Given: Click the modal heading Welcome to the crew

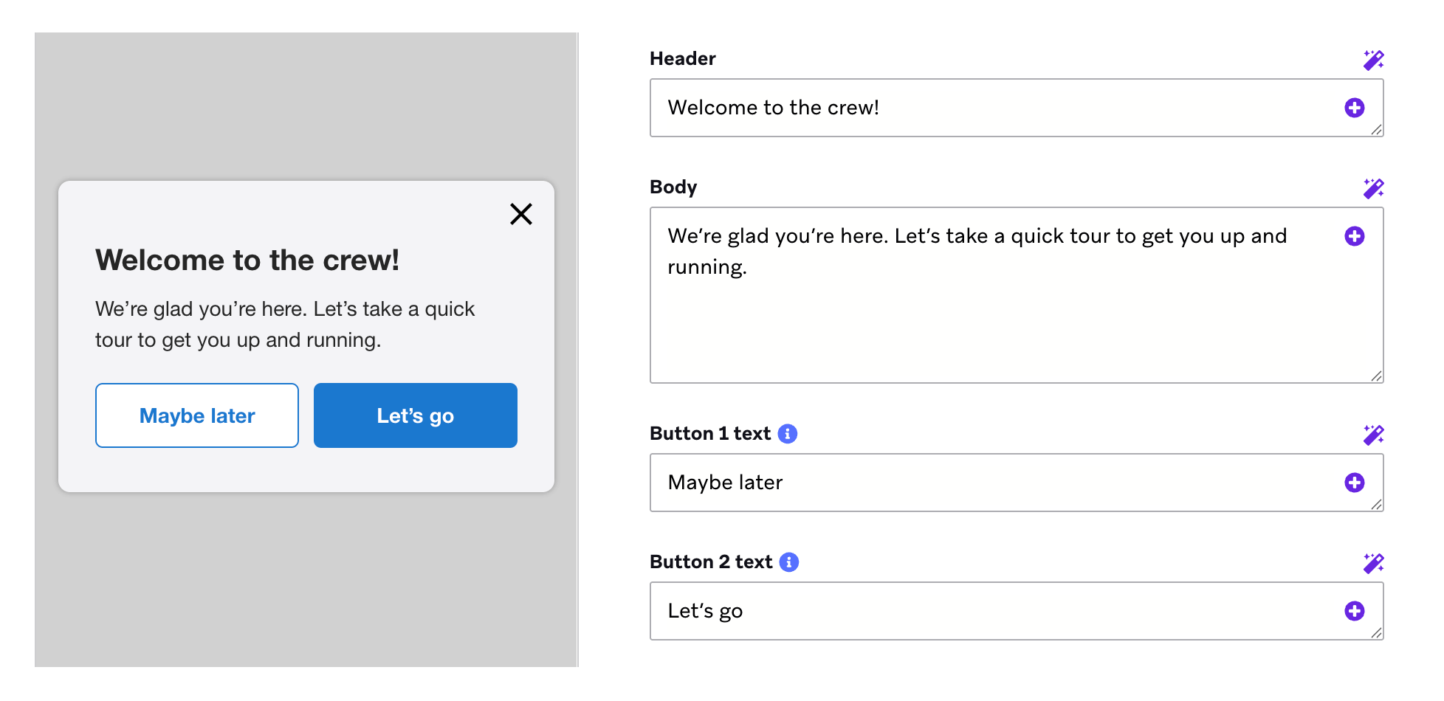Looking at the screenshot, I should [247, 260].
